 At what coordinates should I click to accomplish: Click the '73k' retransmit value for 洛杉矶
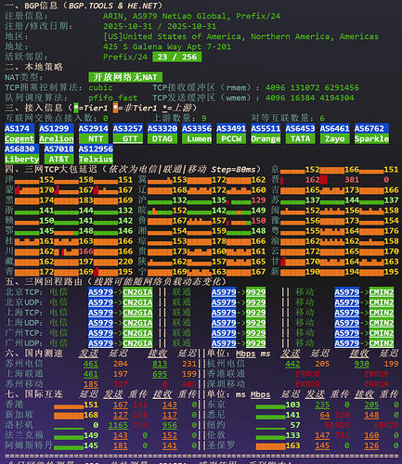pos(140,425)
